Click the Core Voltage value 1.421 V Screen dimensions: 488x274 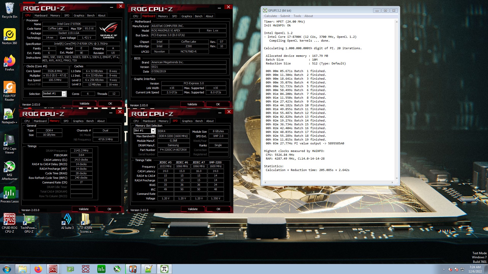pyautogui.click(x=86, y=38)
